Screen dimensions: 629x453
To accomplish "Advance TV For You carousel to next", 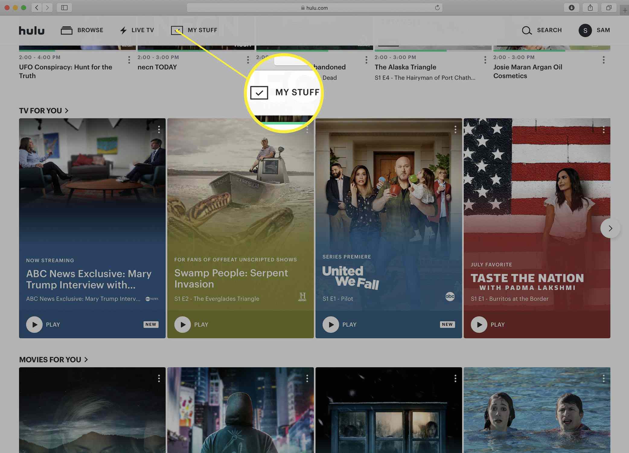I will pyautogui.click(x=610, y=228).
